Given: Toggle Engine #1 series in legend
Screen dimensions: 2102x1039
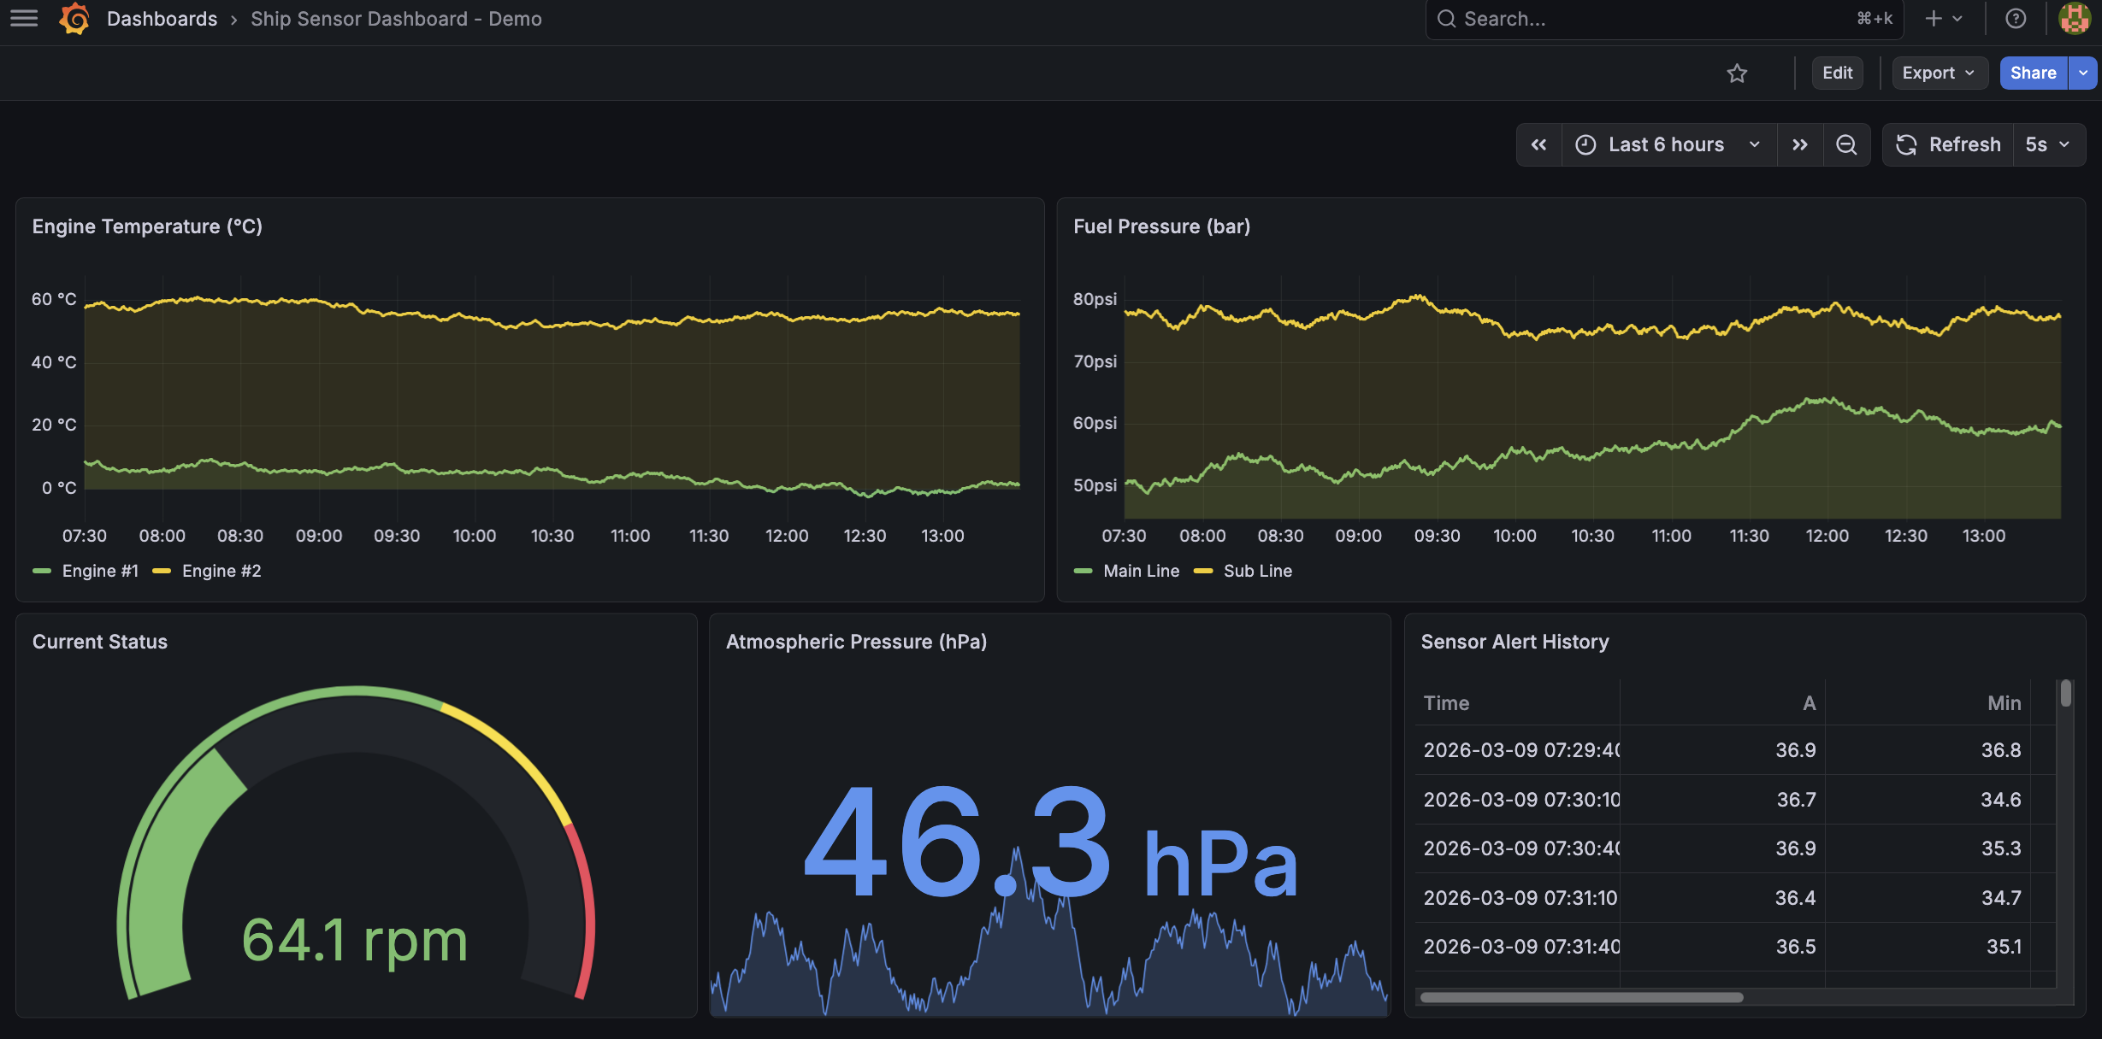Looking at the screenshot, I should [x=99, y=571].
